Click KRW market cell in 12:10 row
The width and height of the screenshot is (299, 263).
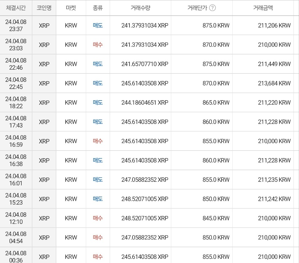point(71,218)
